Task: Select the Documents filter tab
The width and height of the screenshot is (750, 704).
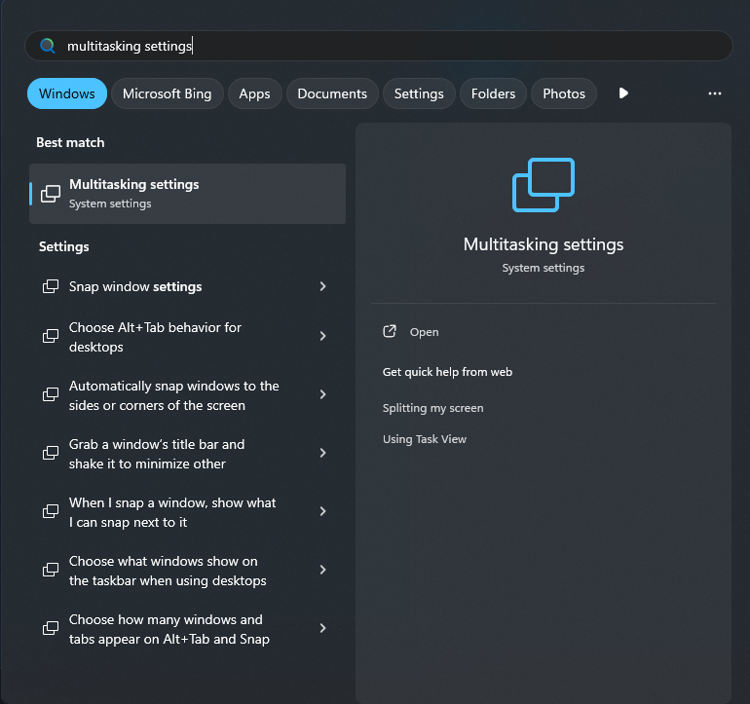Action: click(332, 93)
